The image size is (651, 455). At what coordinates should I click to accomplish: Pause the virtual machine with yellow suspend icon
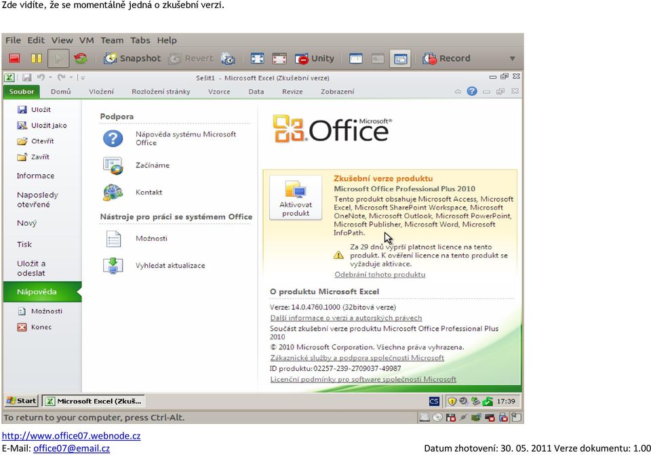coord(36,58)
